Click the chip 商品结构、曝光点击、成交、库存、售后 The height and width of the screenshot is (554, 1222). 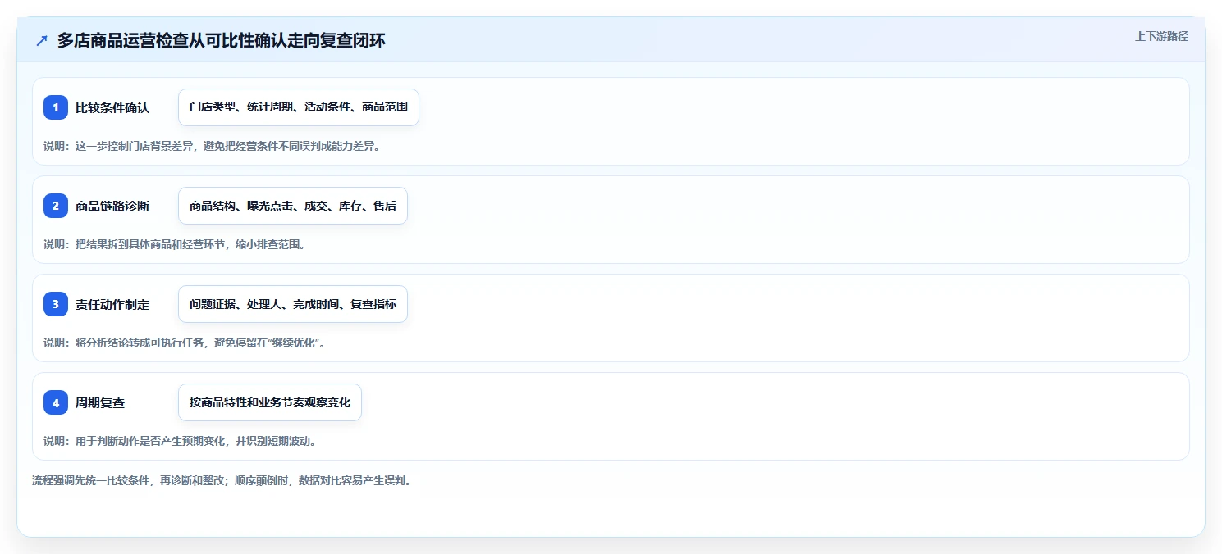pos(293,206)
